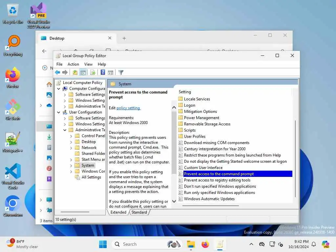
Task: Click the description pane scroll up arrow
Action: [x=174, y=108]
